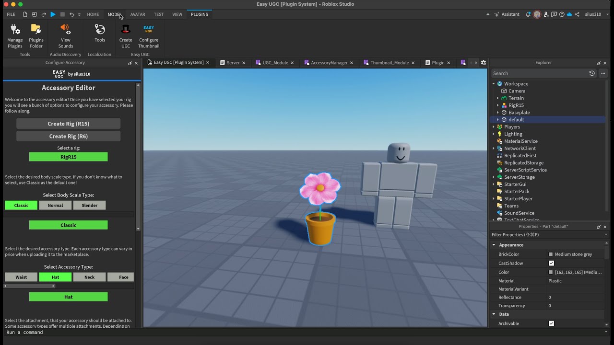Open the notifications bell
Screen dimensions: 614x345
click(x=528, y=14)
